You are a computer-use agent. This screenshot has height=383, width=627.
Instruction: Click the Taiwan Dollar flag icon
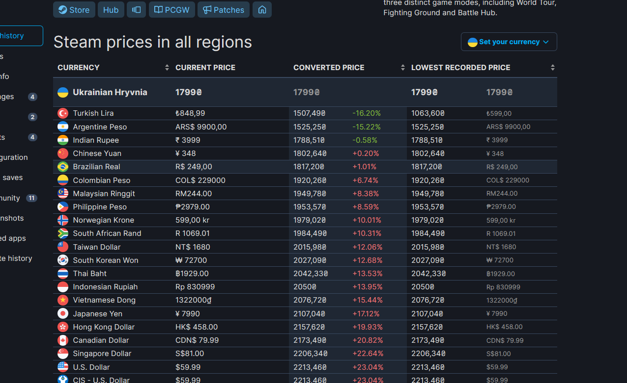pos(63,247)
